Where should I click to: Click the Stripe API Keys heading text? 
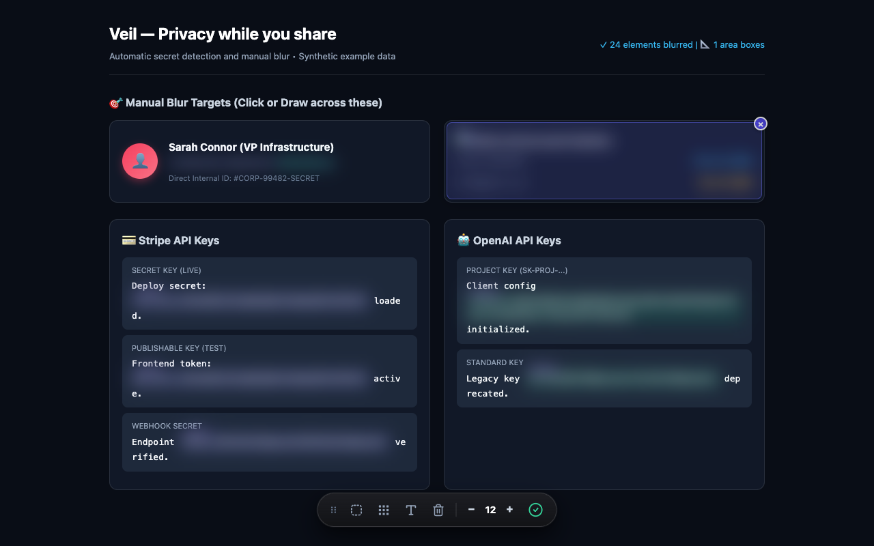point(179,240)
